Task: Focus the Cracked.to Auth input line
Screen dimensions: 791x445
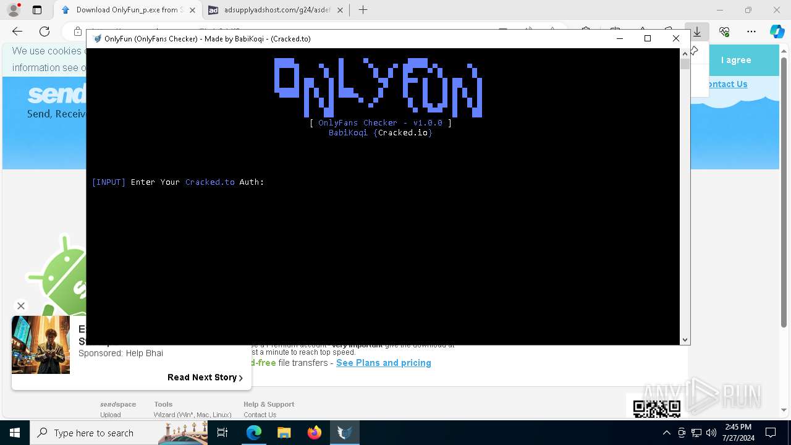Action: (178, 182)
